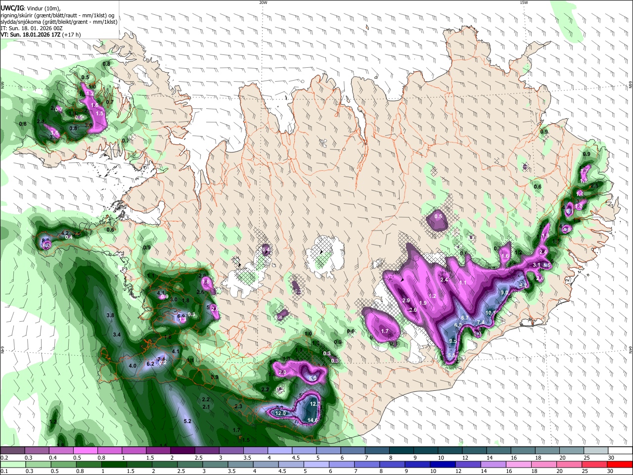Click the darkest plum swatch above snow-scale label 2
Image resolution: width=633 pixels, height=475 pixels.
182,451
